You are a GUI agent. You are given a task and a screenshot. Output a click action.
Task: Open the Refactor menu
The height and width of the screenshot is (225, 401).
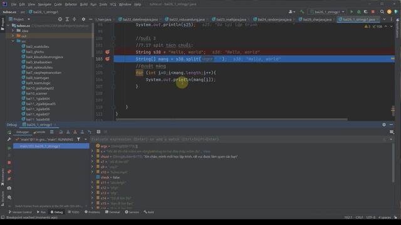(71, 4)
